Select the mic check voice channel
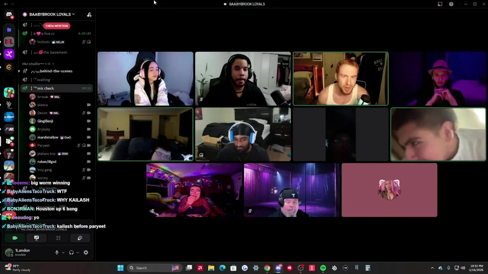488x274 pixels. pos(57,88)
